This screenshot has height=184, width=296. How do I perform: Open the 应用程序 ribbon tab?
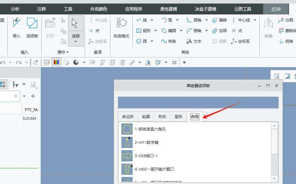(134, 9)
